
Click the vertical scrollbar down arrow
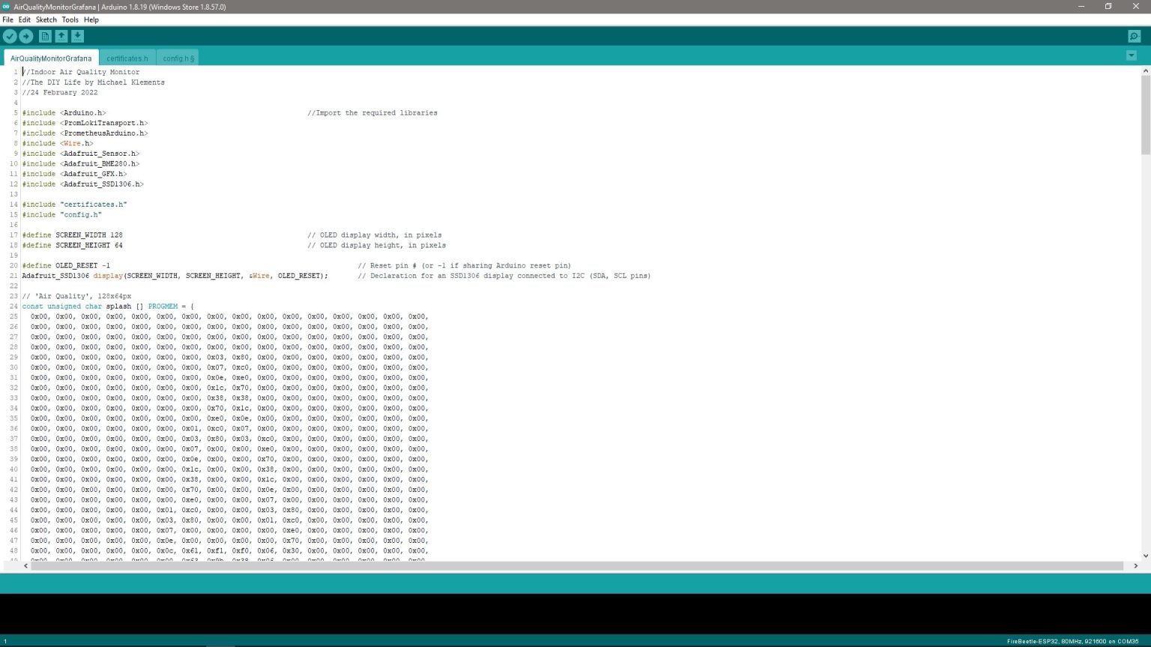pos(1145,556)
